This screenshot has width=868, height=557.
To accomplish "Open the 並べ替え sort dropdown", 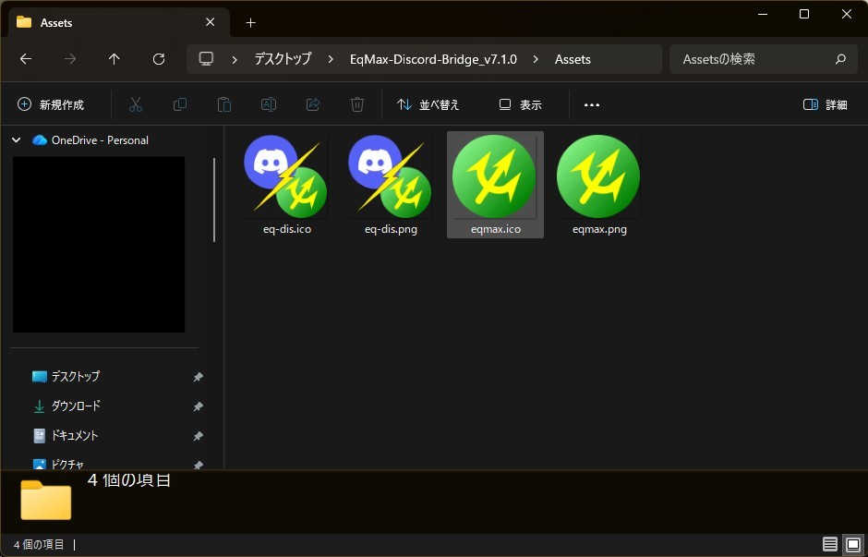I will (x=428, y=104).
